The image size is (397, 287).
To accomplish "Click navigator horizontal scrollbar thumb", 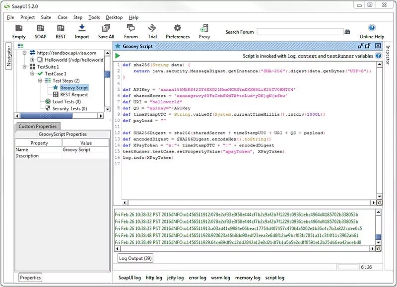I will (46, 116).
